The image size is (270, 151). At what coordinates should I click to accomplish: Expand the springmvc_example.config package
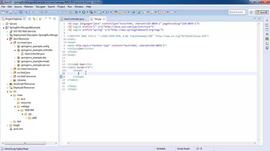click(x=15, y=47)
